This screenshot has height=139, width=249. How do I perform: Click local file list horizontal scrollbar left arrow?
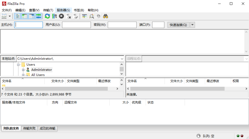click(3, 89)
